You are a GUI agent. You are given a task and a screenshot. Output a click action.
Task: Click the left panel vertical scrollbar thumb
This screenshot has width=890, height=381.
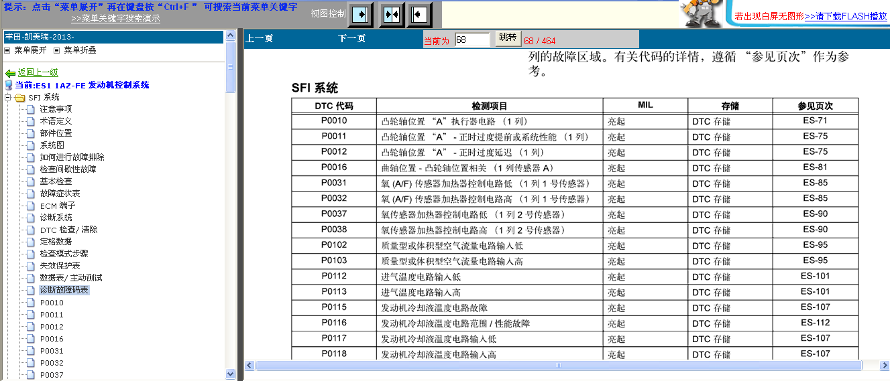pos(231,67)
